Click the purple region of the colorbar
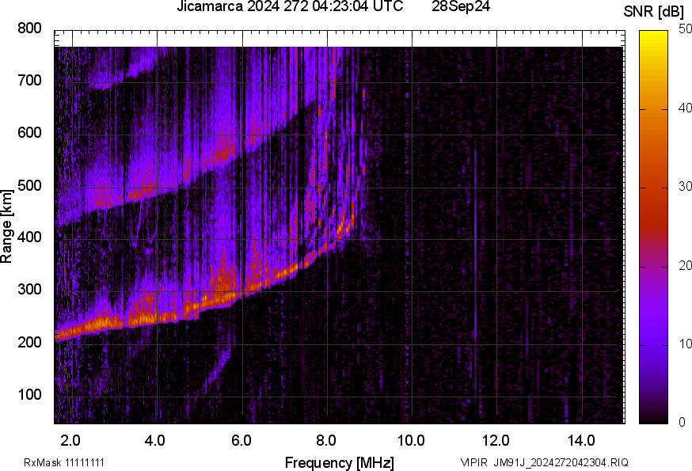The height and width of the screenshot is (471, 692). [x=654, y=317]
